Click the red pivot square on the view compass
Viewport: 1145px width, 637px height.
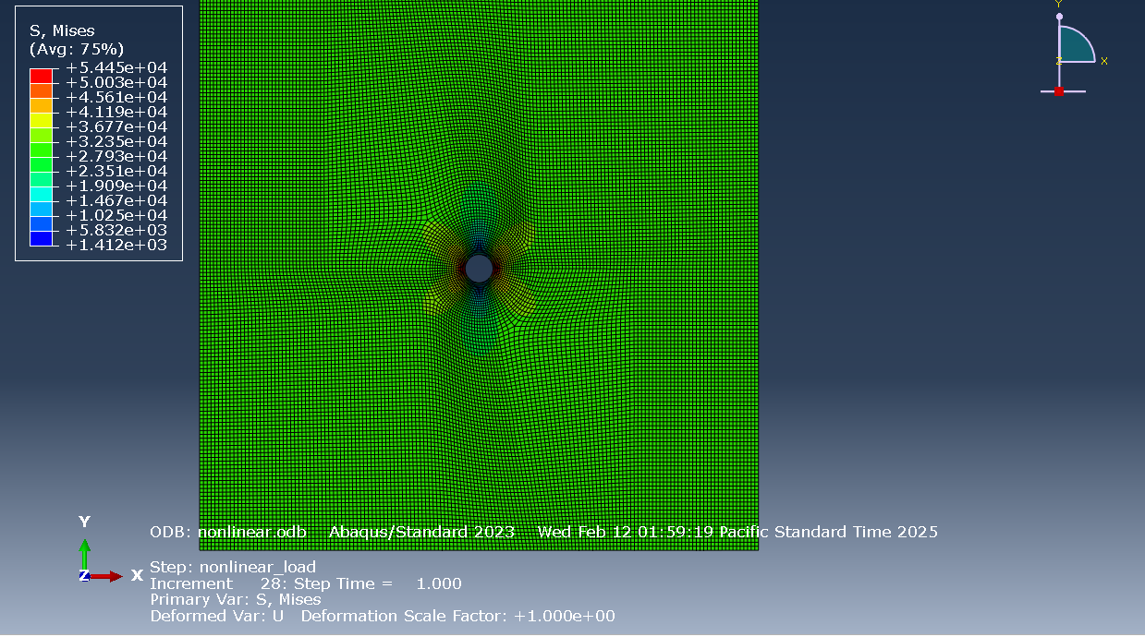tap(1059, 91)
